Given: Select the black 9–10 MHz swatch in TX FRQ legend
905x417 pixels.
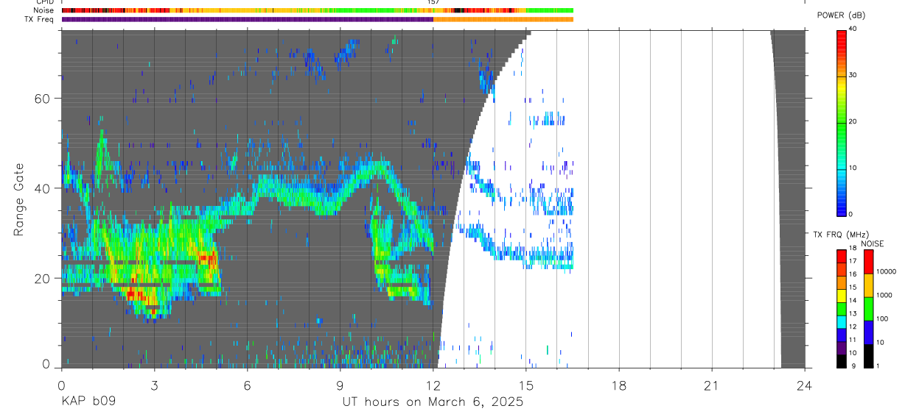Looking at the screenshot, I should pos(841,360).
